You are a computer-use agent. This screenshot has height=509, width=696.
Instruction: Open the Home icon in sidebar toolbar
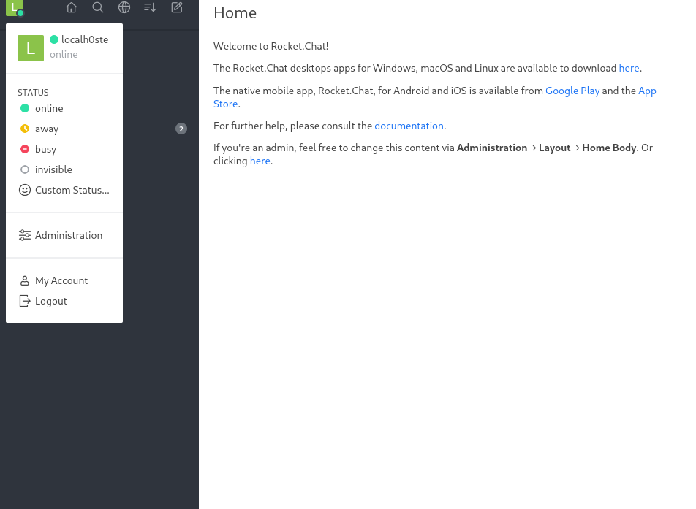click(72, 7)
